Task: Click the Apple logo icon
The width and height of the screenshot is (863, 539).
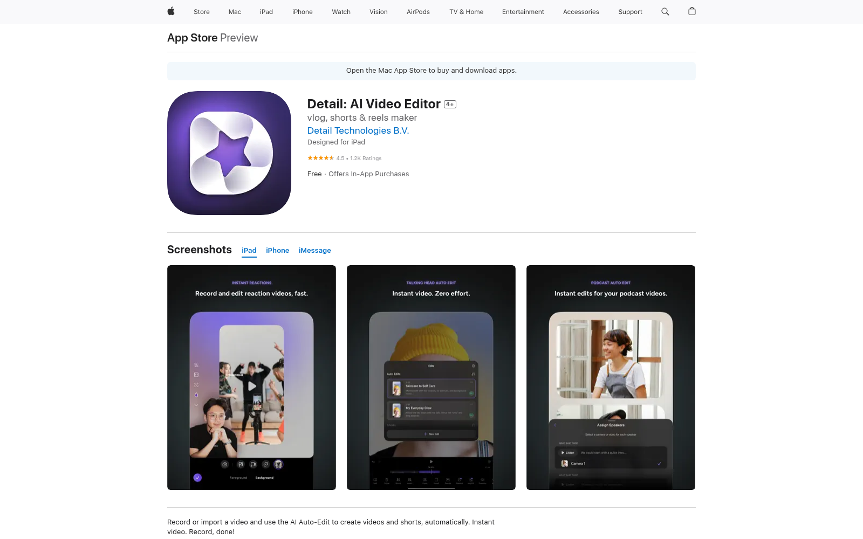Action: click(x=171, y=11)
